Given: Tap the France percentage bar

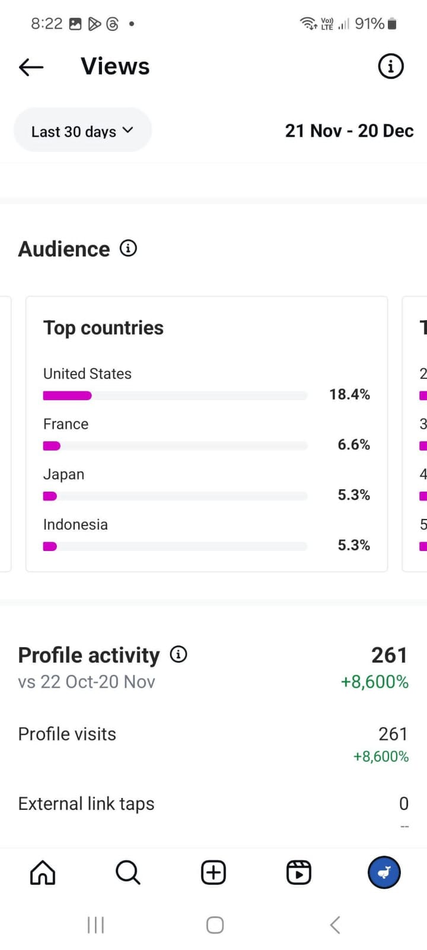Looking at the screenshot, I should click(175, 446).
